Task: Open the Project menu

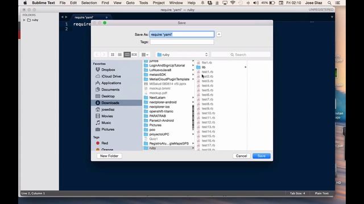Action: (x=159, y=3)
